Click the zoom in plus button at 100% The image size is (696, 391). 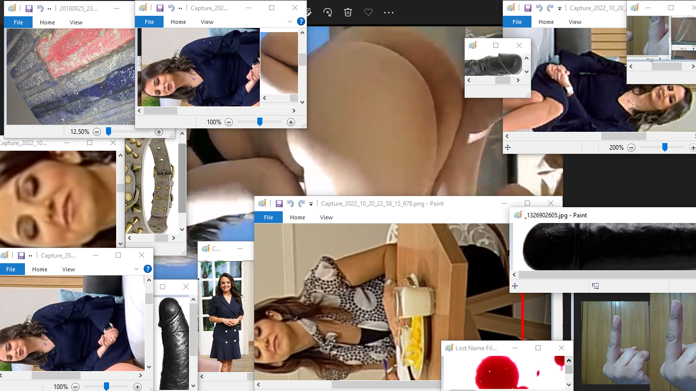click(x=291, y=122)
